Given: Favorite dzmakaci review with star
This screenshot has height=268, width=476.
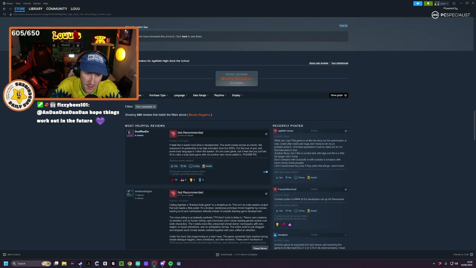Looking at the screenshot, I should coord(345,235).
